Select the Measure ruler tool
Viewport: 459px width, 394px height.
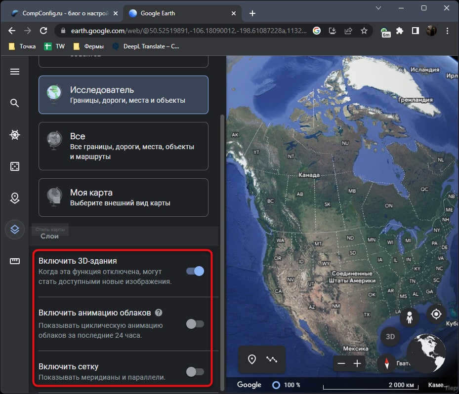click(x=15, y=261)
